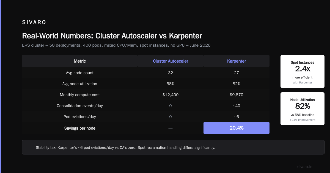Open the Spot Instances 2.4x card
Image resolution: width=330 pixels, height=173 pixels.
click(302, 71)
